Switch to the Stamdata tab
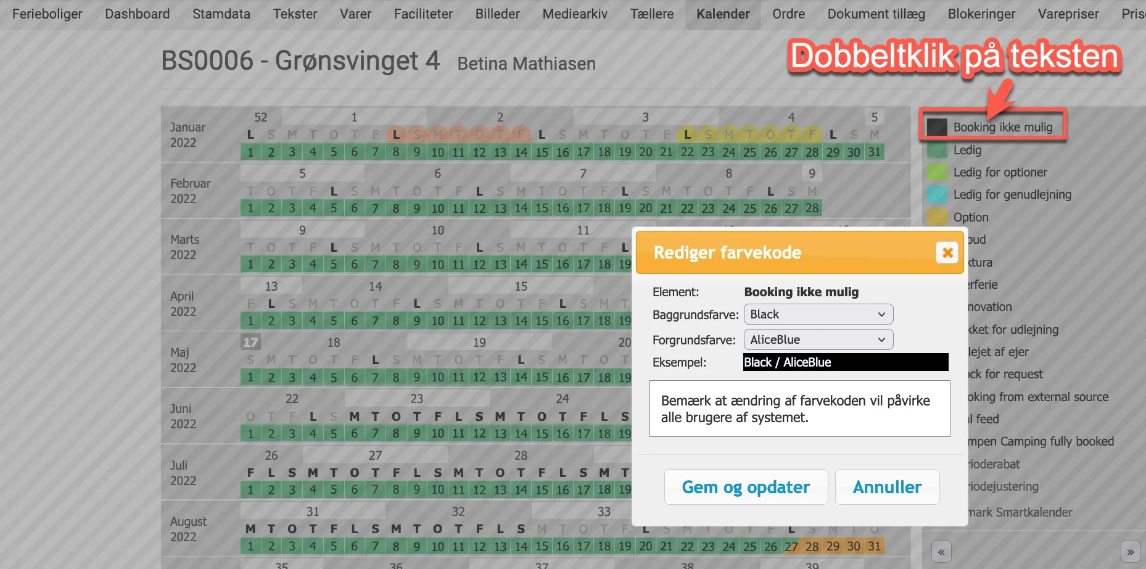This screenshot has height=569, width=1146. pyautogui.click(x=221, y=14)
